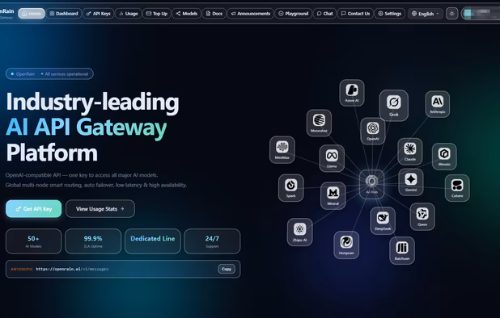Viewport: 500px width, 318px height.
Task: Open the API Keys nav item
Action: [x=98, y=14]
